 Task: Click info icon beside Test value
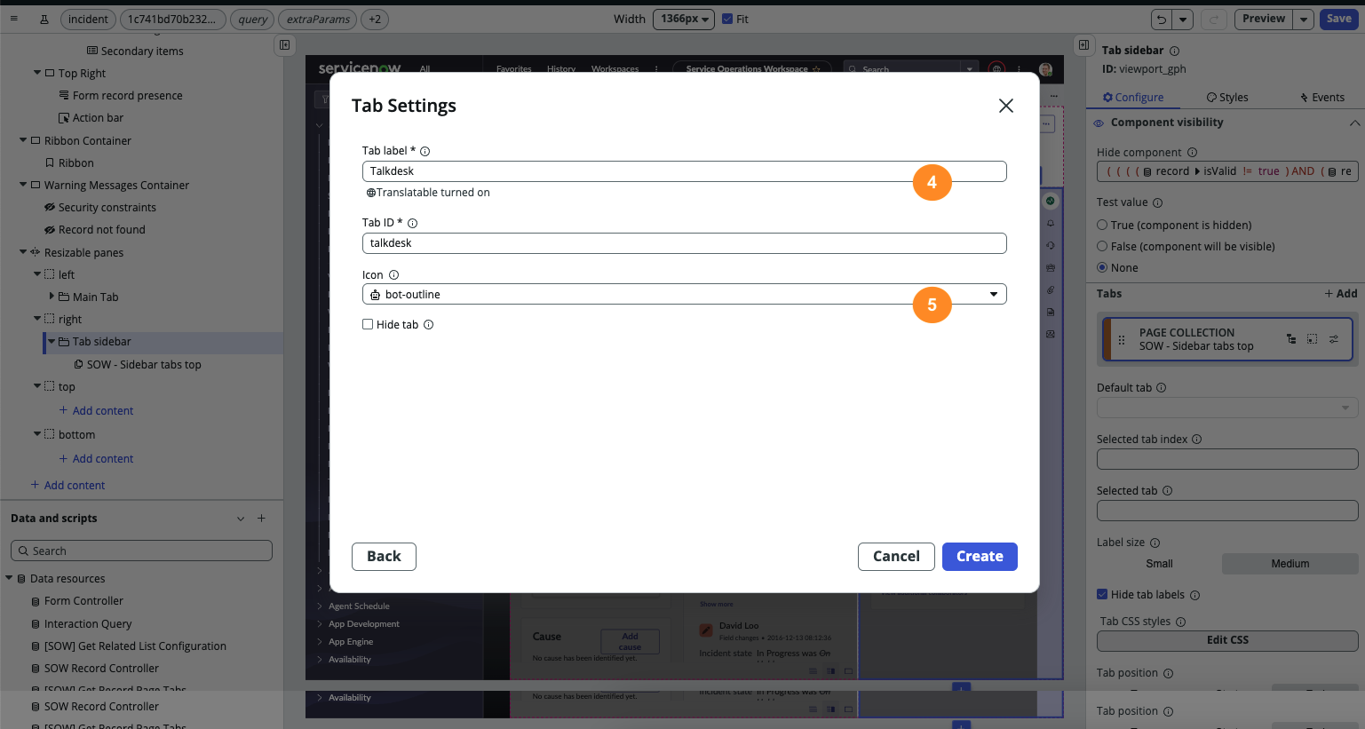point(1157,202)
